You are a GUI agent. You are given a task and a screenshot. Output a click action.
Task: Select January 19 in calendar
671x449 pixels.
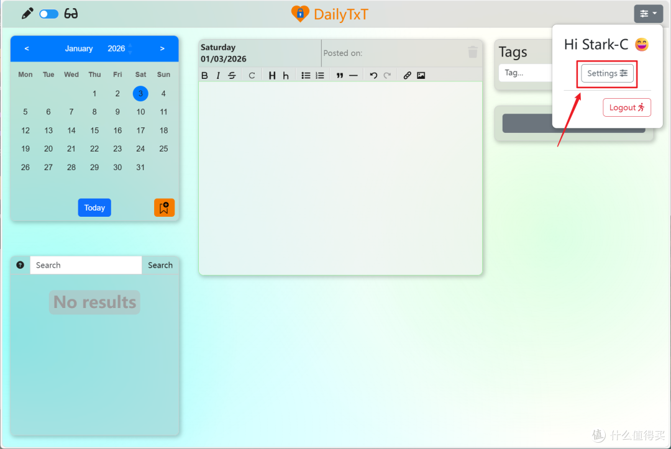(x=25, y=149)
